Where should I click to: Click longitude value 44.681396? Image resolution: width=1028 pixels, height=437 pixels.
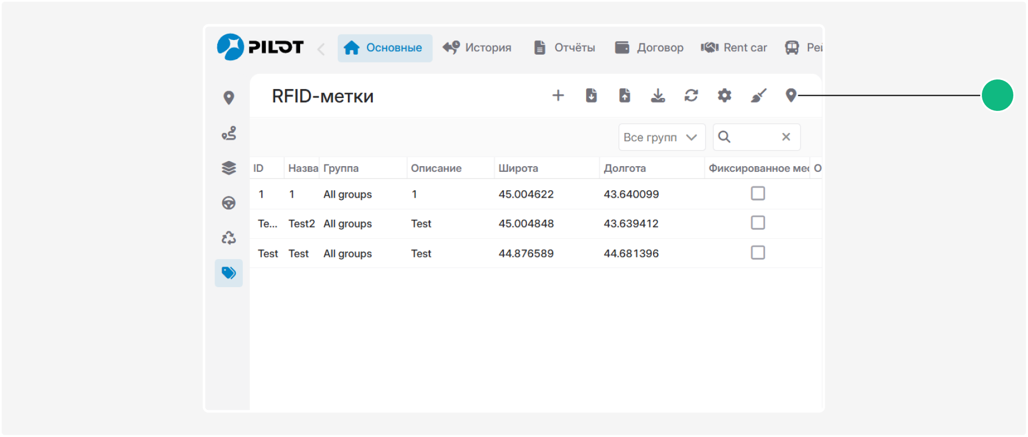631,254
